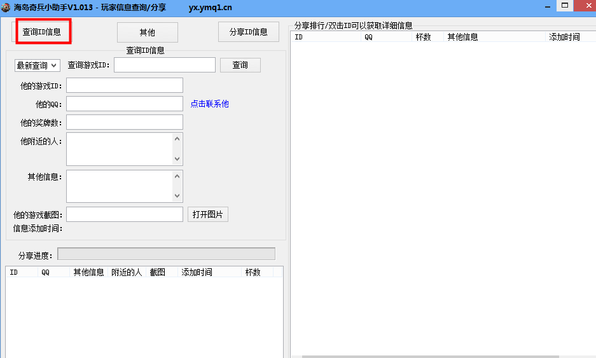Click ranking list 杯数 column header
This screenshot has height=358, width=596.
click(x=427, y=37)
